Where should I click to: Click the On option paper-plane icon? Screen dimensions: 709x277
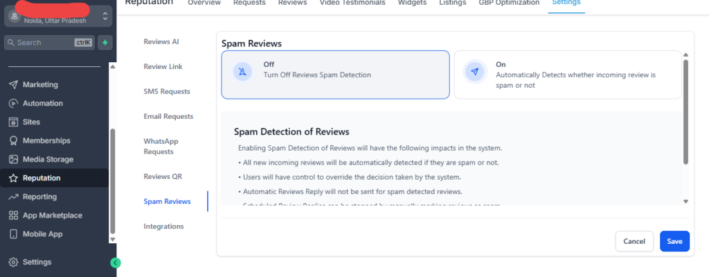point(475,72)
